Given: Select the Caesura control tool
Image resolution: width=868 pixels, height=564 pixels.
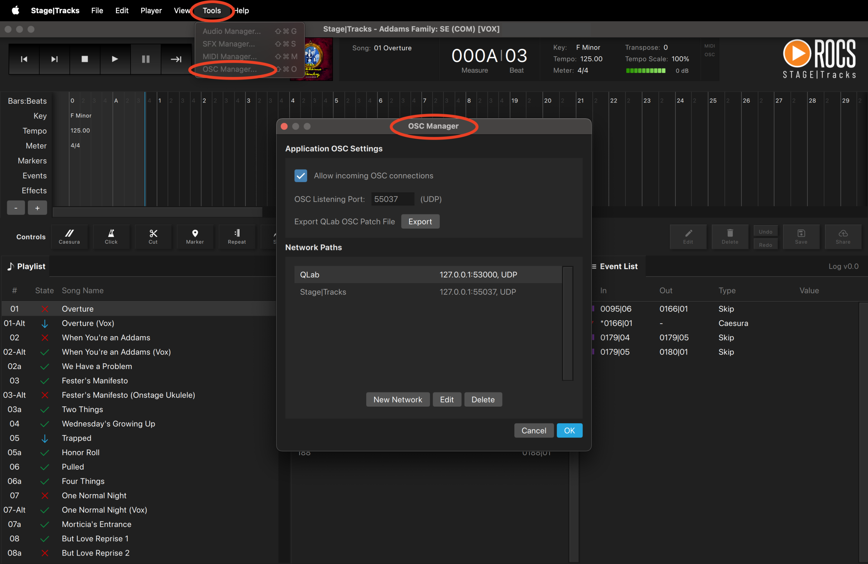Looking at the screenshot, I should (69, 236).
